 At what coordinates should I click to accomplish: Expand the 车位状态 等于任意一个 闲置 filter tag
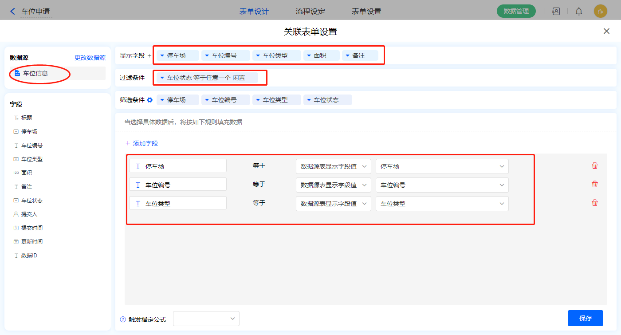[x=162, y=78]
